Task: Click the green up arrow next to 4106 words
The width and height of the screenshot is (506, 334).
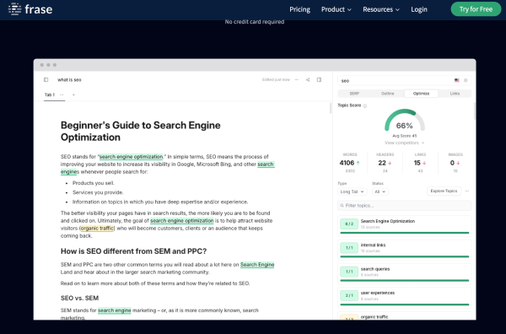Action: [358, 163]
